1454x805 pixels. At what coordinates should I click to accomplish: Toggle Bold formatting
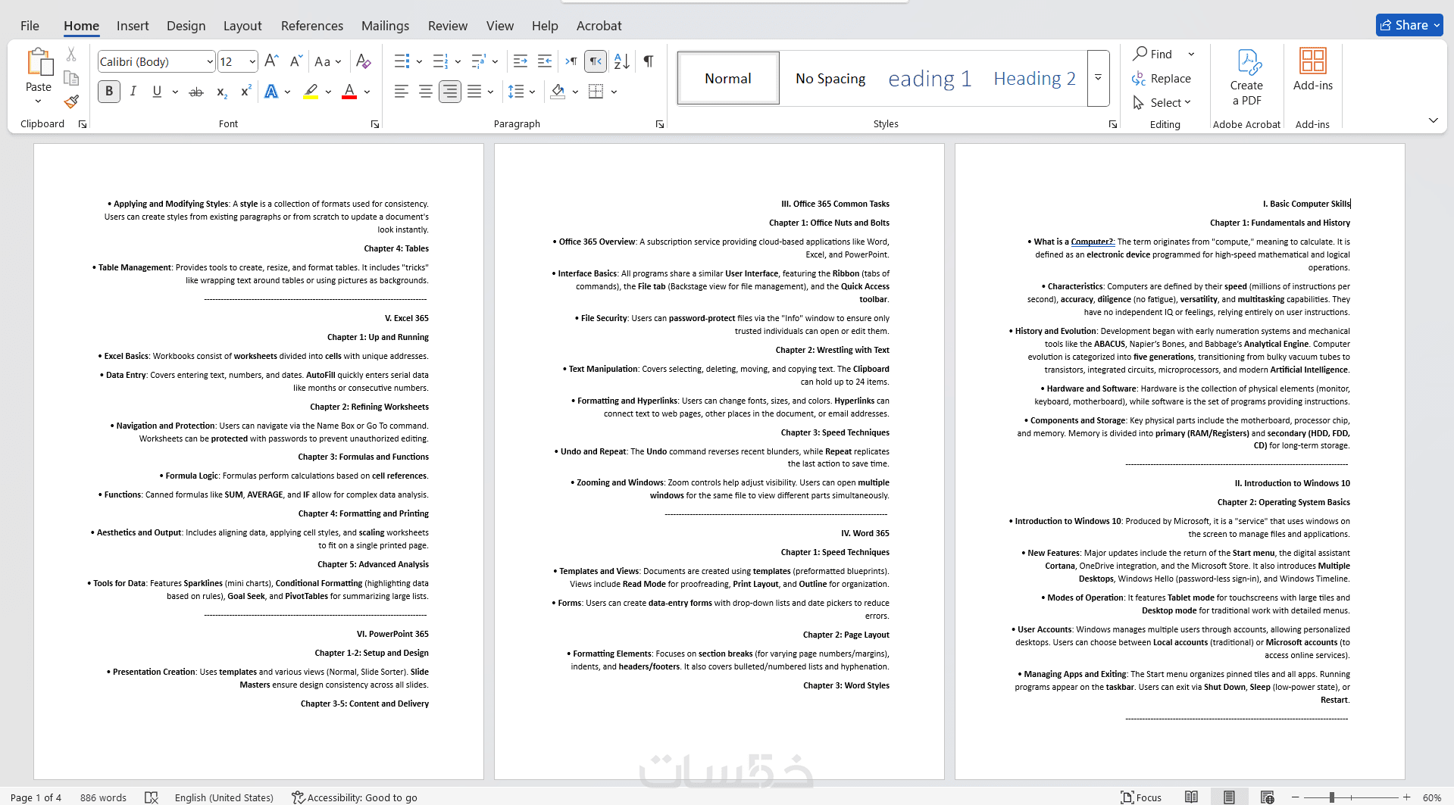tap(109, 92)
